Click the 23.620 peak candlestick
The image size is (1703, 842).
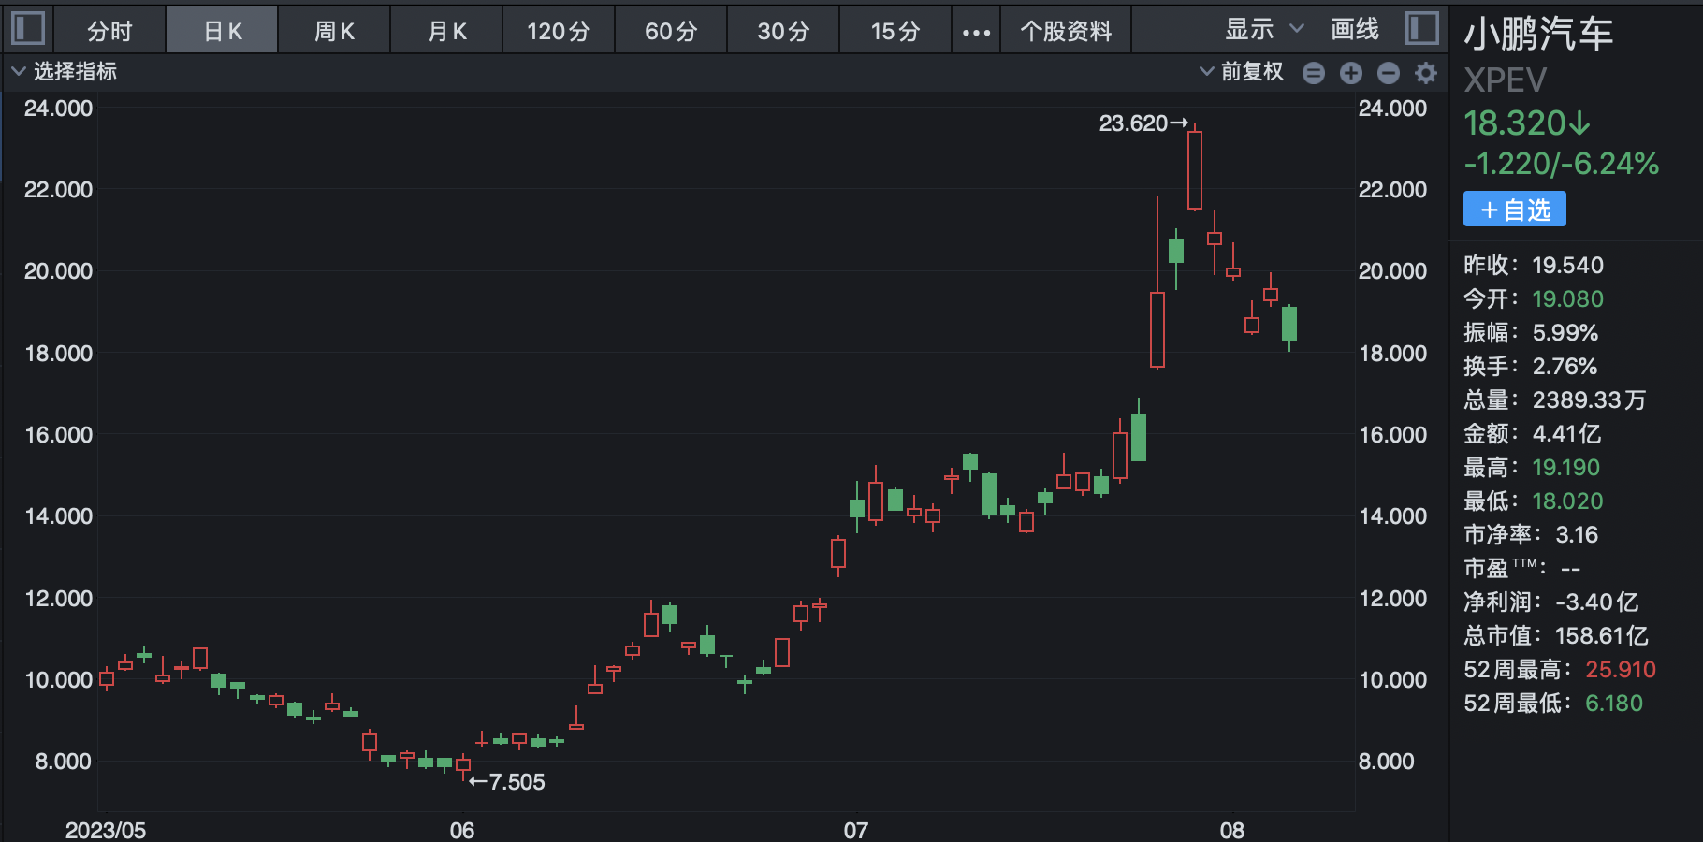1195,169
